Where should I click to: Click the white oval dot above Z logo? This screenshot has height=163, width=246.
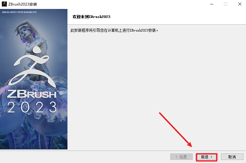click(37, 49)
